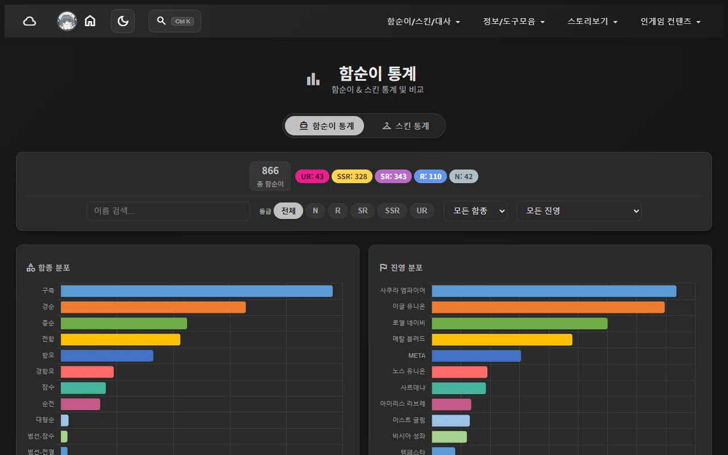Open the Ctrl K search button

coord(175,21)
